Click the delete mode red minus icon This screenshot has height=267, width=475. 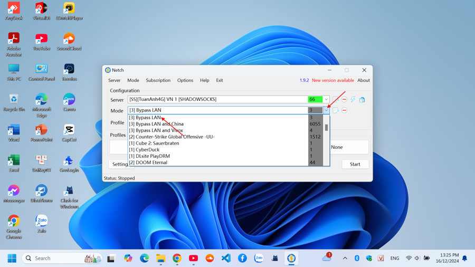coord(344,110)
